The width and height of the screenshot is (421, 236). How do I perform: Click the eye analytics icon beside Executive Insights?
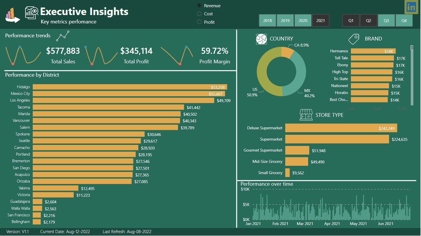pyautogui.click(x=32, y=13)
